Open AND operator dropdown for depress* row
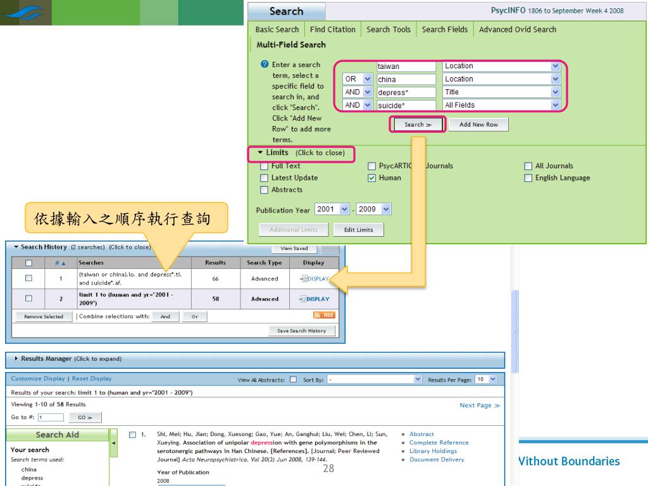This screenshot has height=486, width=648. (368, 92)
